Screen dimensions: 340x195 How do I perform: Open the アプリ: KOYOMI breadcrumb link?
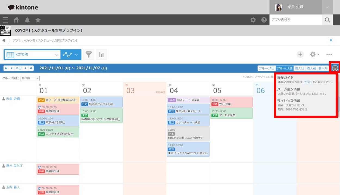pos(45,40)
